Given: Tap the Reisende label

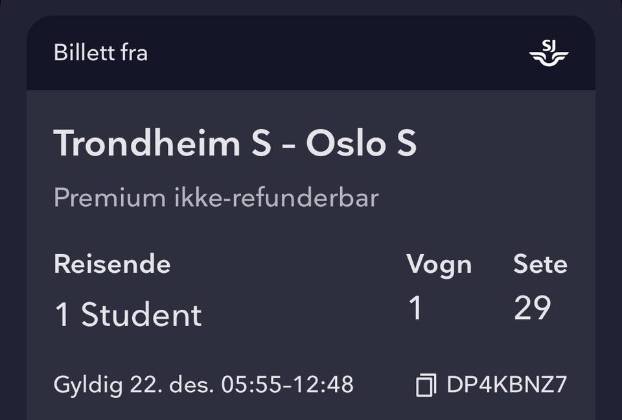Looking at the screenshot, I should 112,264.
